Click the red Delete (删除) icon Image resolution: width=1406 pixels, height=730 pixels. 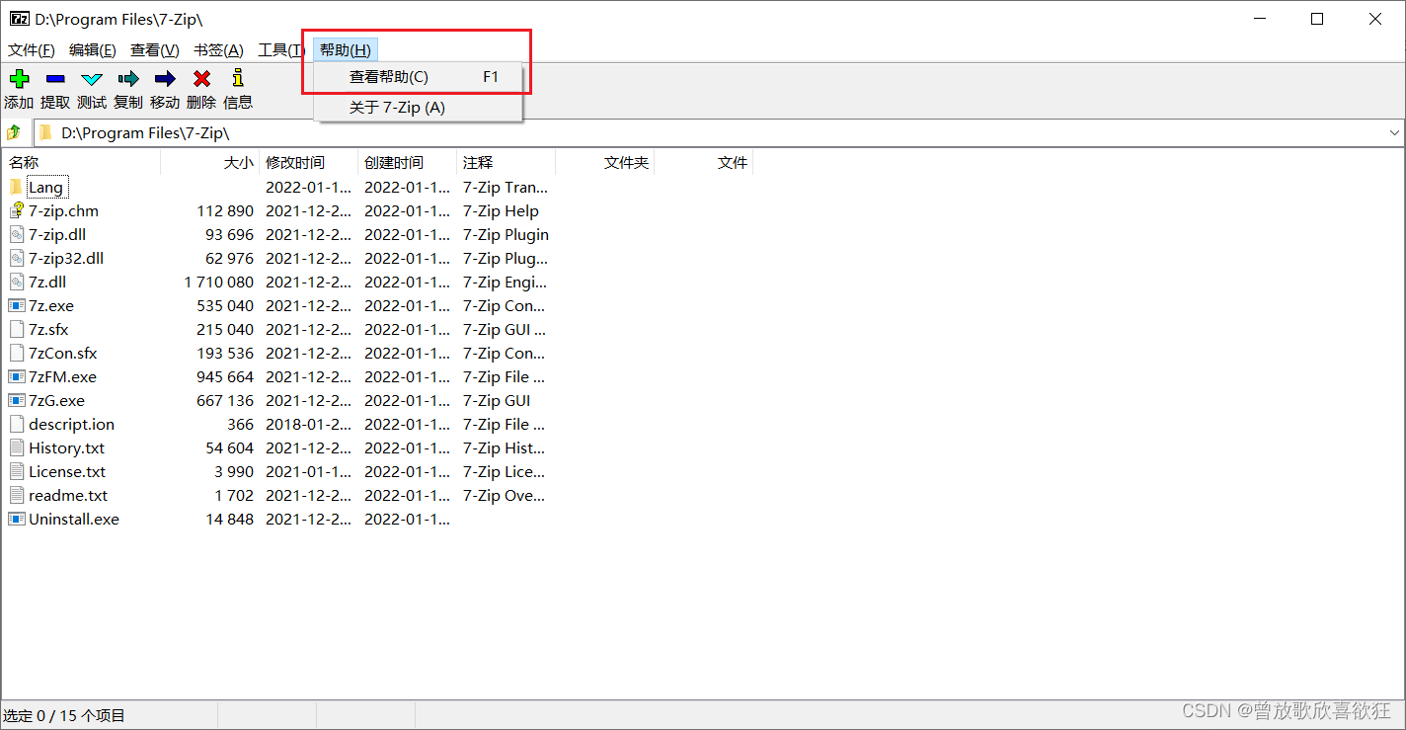pyautogui.click(x=201, y=79)
